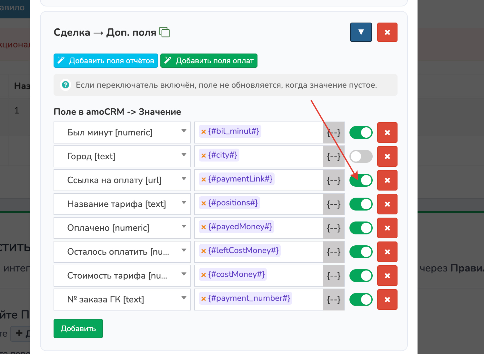Delete the № заказа ГК row
This screenshot has width=484, height=354.
click(x=387, y=300)
